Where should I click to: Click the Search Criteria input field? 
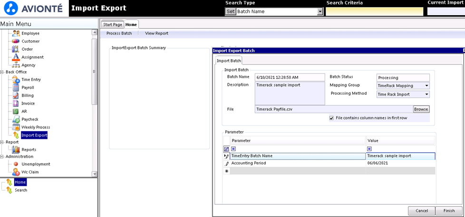pos(374,11)
